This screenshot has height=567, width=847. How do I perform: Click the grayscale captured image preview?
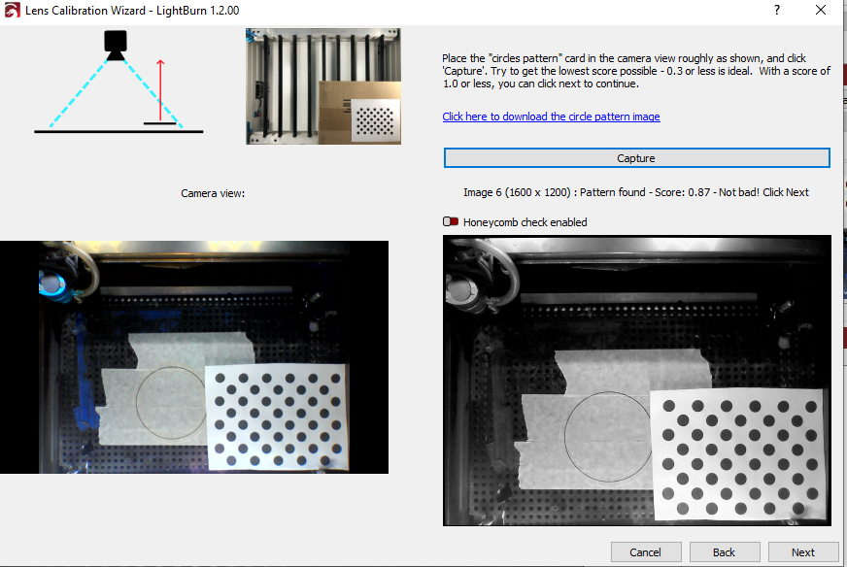pos(637,381)
